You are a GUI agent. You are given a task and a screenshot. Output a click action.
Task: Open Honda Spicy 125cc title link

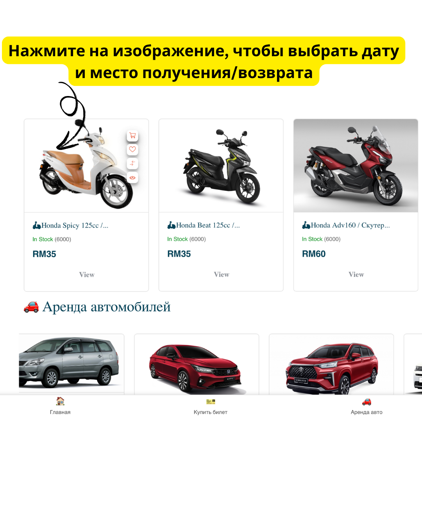pos(75,226)
